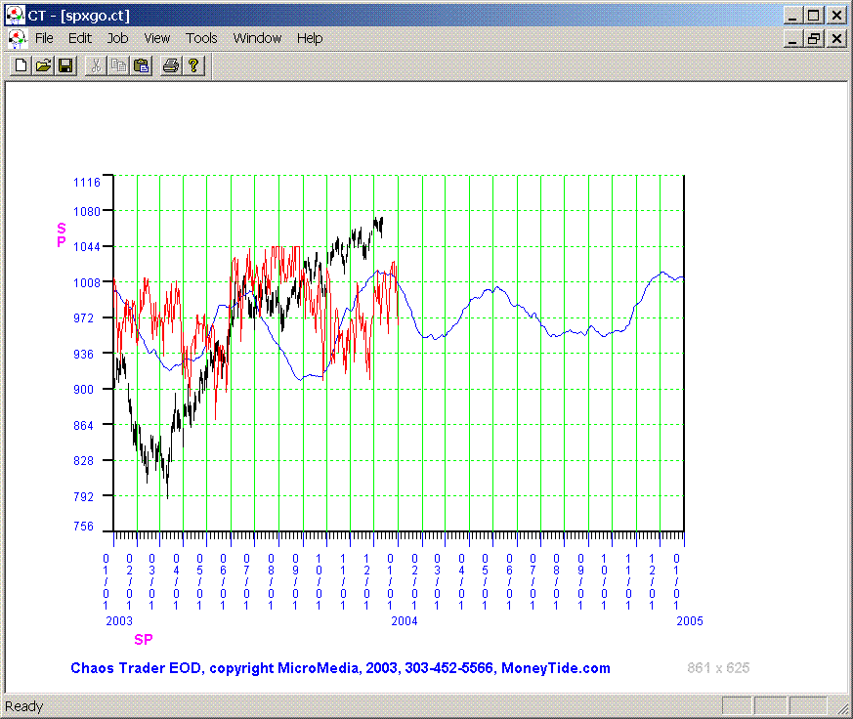Open the Tools menu

[x=201, y=38]
